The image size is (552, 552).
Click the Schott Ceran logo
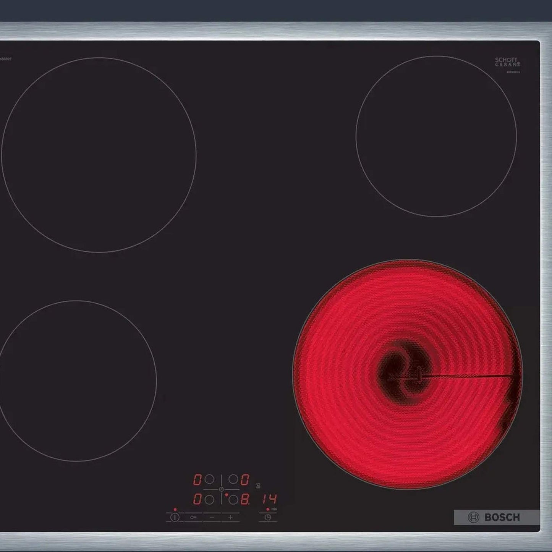[x=507, y=62]
